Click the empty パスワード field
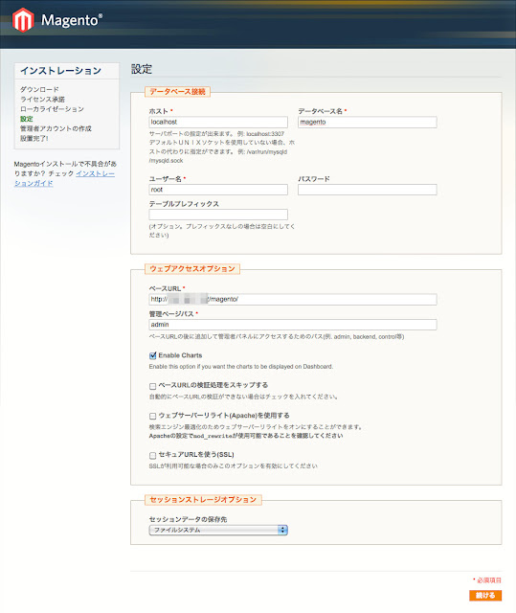This screenshot has height=613, width=516. click(x=368, y=190)
